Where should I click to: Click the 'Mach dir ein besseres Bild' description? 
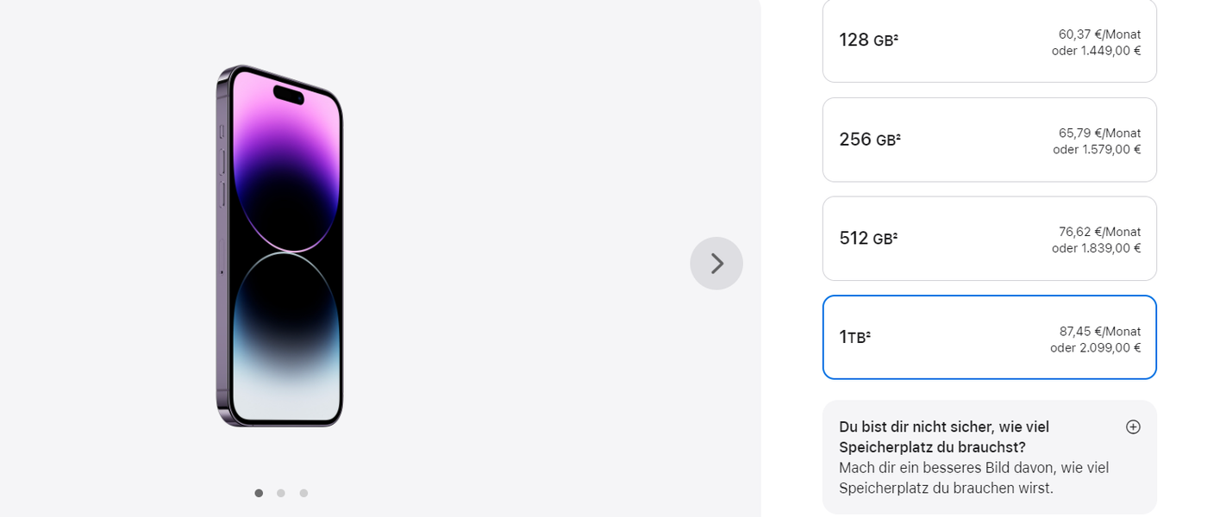pos(973,478)
